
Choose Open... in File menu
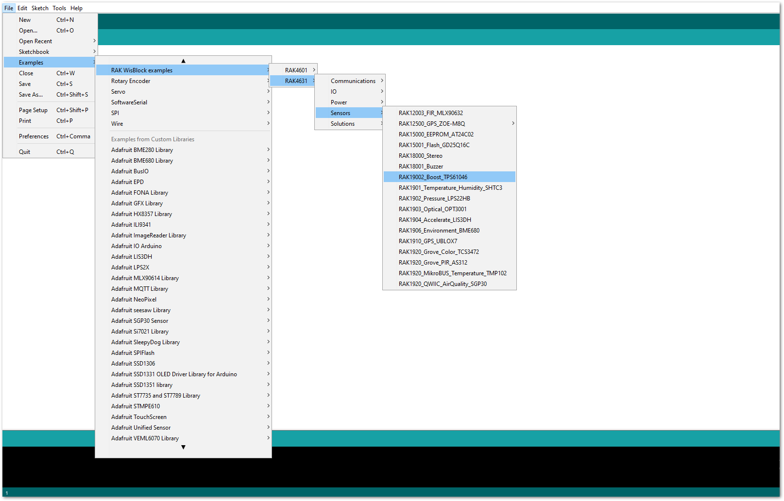pos(51,31)
